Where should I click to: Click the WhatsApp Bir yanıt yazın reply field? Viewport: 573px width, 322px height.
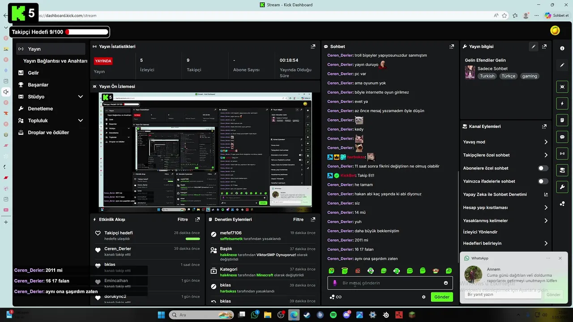coord(503,294)
